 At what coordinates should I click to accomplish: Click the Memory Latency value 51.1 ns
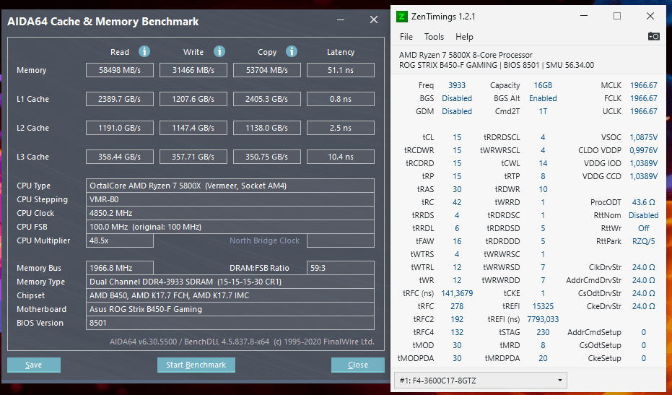(x=341, y=70)
